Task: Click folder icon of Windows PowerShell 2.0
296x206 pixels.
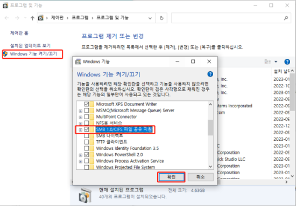Action: pos(91,155)
